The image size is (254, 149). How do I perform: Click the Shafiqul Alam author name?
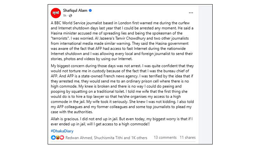click(75, 11)
